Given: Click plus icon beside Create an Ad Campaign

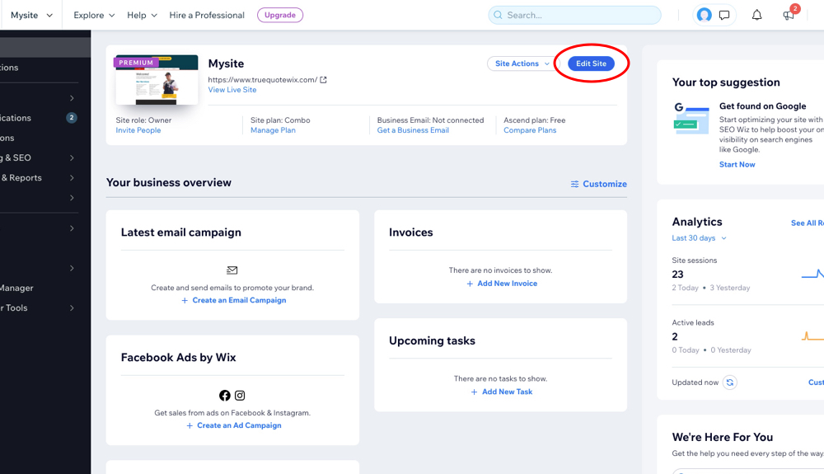Looking at the screenshot, I should tap(190, 425).
